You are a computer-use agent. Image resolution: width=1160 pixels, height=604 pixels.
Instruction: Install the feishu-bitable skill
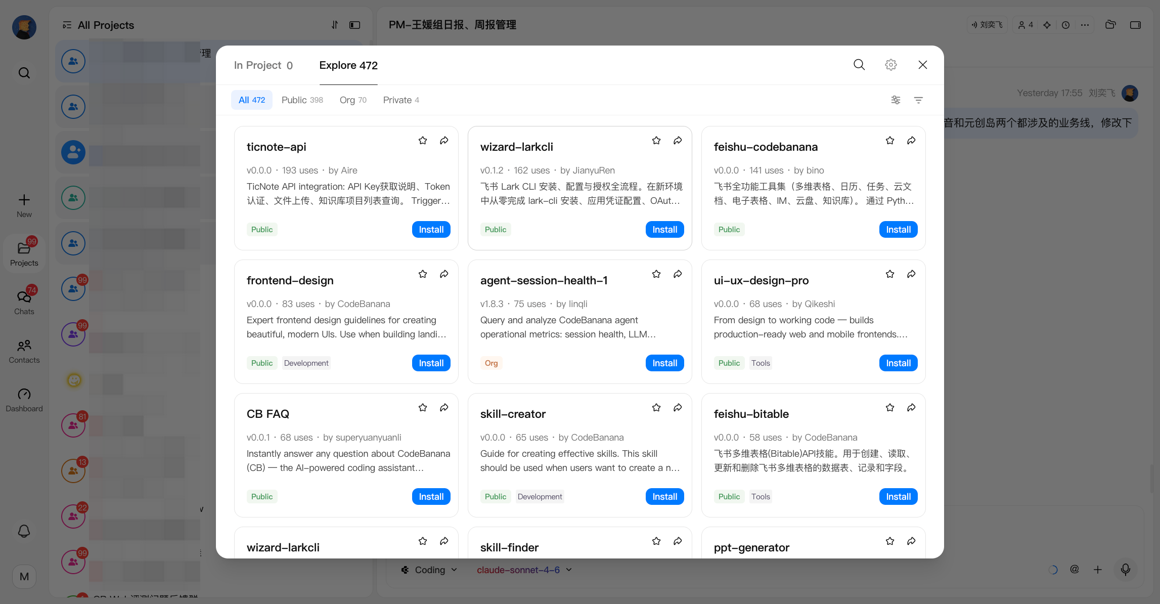pyautogui.click(x=899, y=497)
